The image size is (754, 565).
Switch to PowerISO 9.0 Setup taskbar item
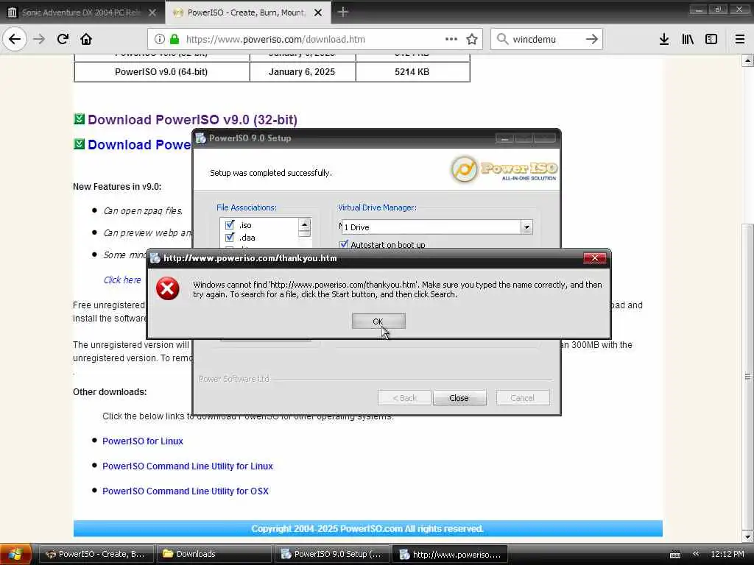pyautogui.click(x=331, y=554)
